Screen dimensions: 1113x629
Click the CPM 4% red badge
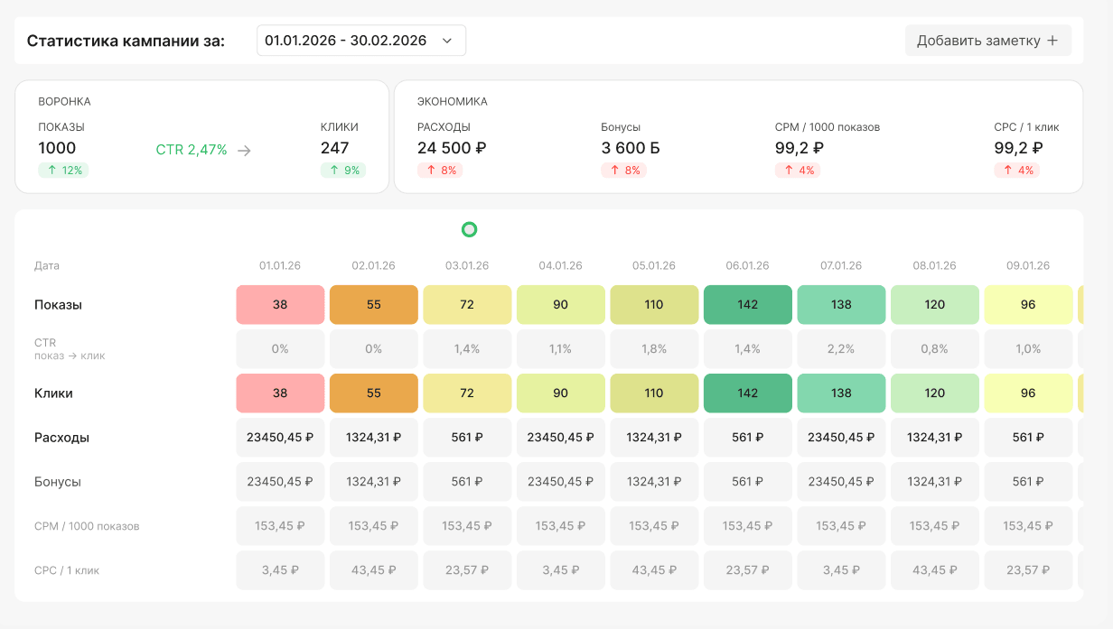coord(798,171)
